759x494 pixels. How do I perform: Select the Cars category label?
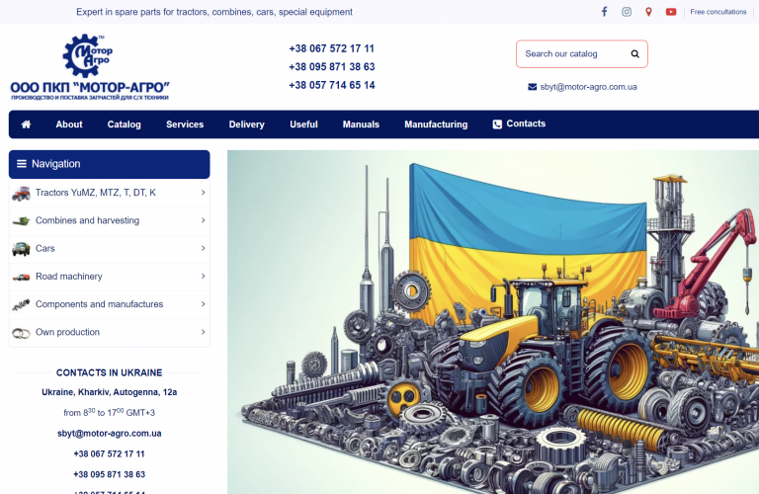click(x=45, y=248)
